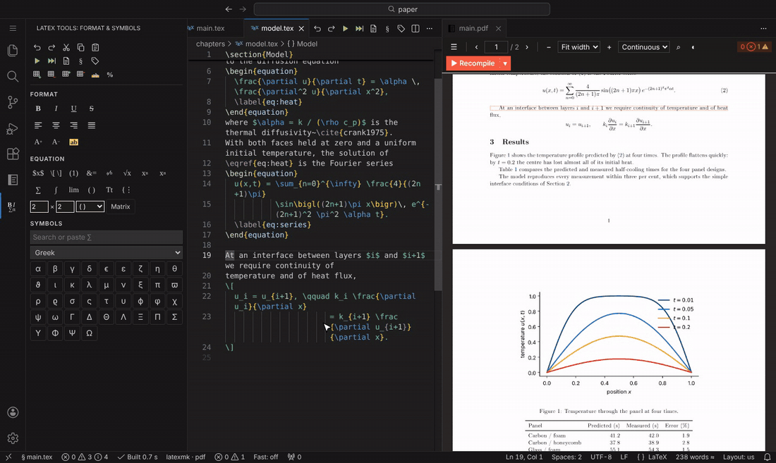Insert inline math $x$
This screenshot has width=776, height=463.
click(x=38, y=173)
